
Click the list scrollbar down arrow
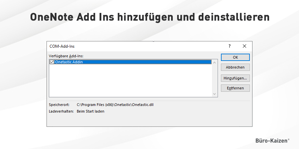tap(215, 94)
